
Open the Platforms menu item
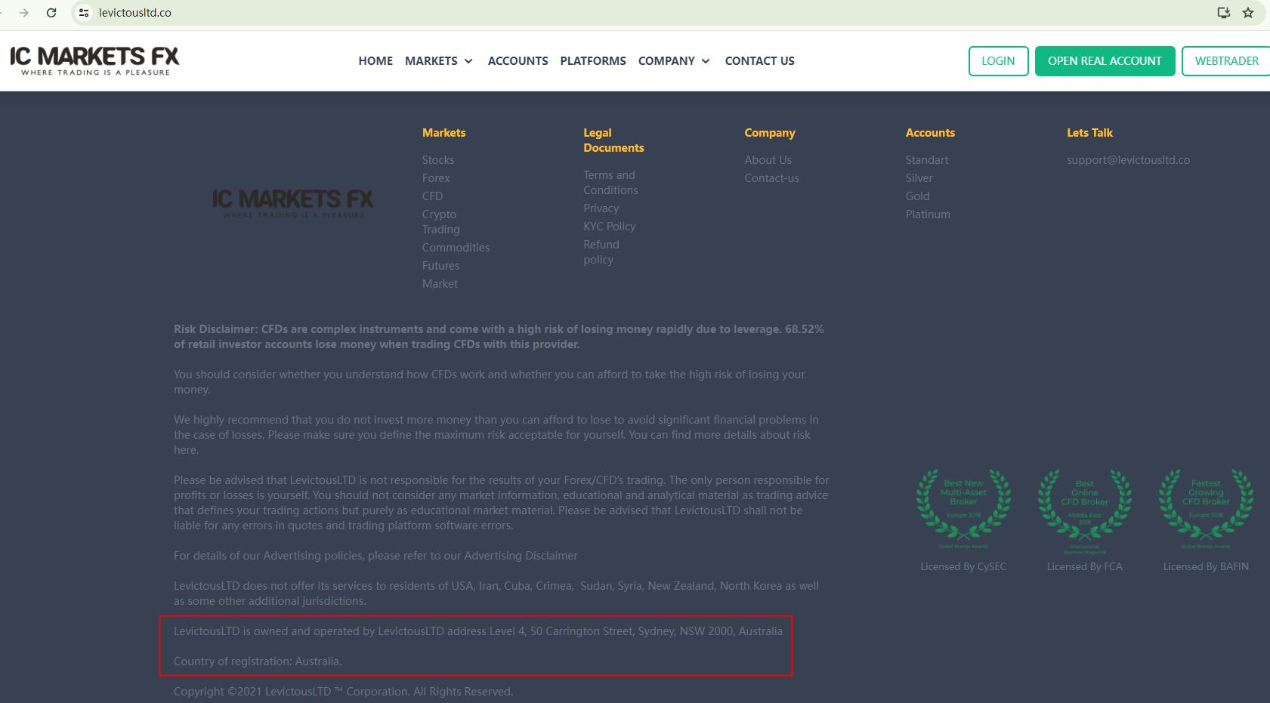click(593, 61)
